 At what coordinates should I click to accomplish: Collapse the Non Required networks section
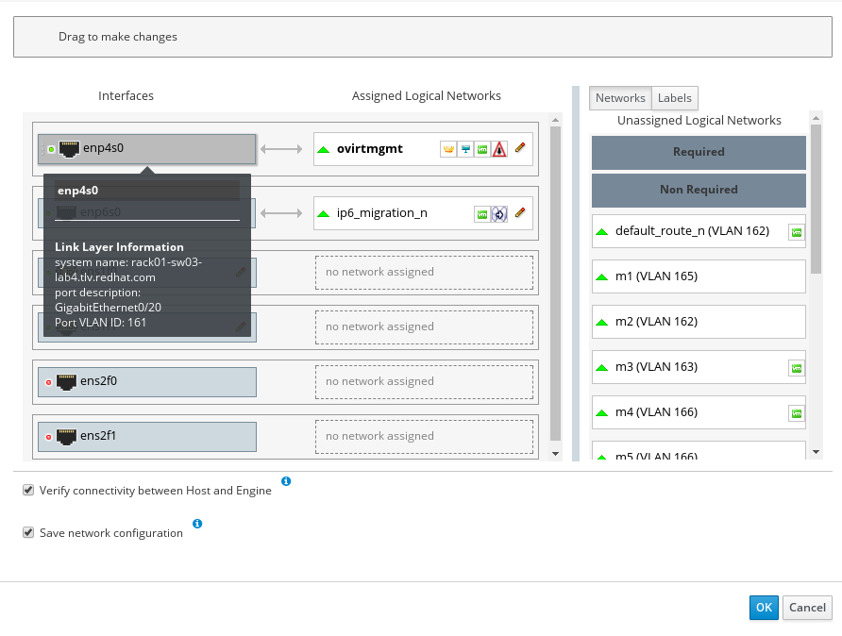(x=699, y=190)
